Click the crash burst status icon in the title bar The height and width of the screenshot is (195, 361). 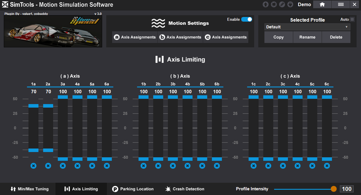(x=274, y=4)
